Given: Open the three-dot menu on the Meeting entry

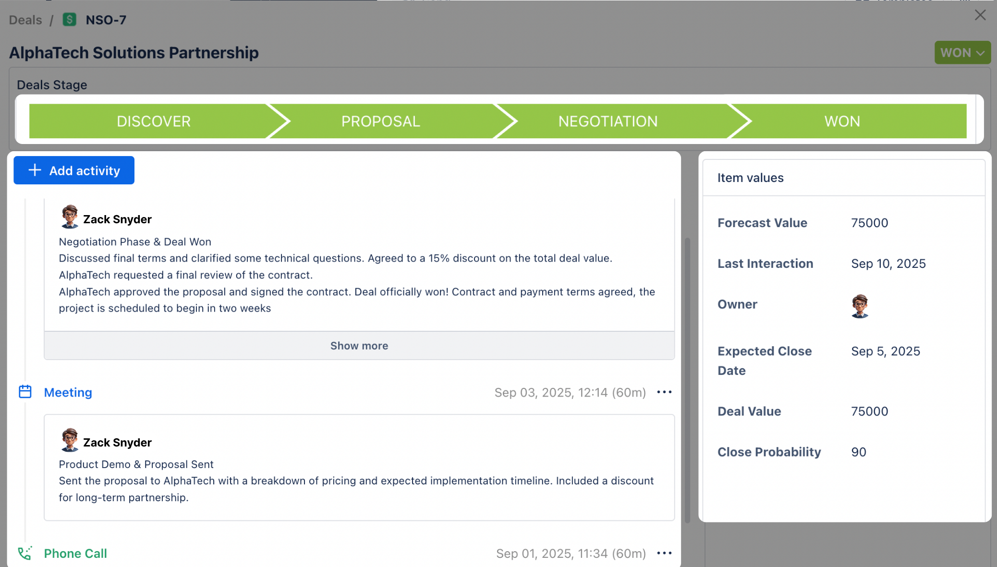Looking at the screenshot, I should [664, 392].
